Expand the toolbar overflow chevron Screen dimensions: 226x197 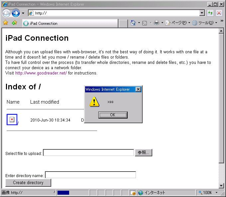(222, 21)
